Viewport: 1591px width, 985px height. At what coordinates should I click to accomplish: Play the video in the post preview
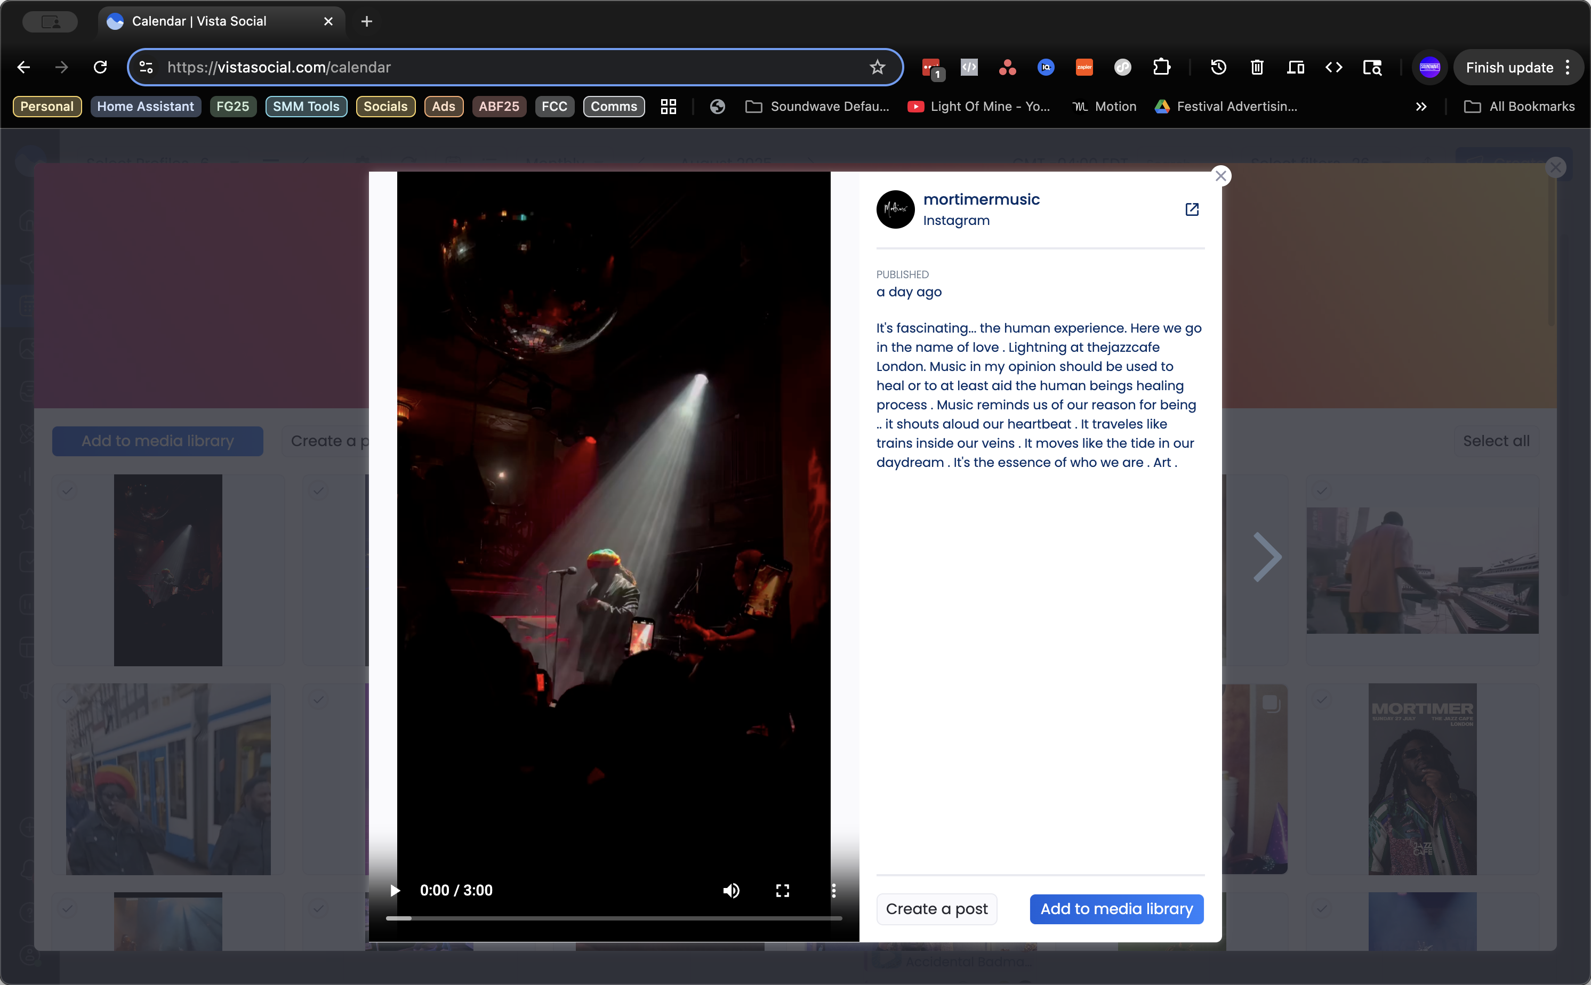click(x=395, y=890)
